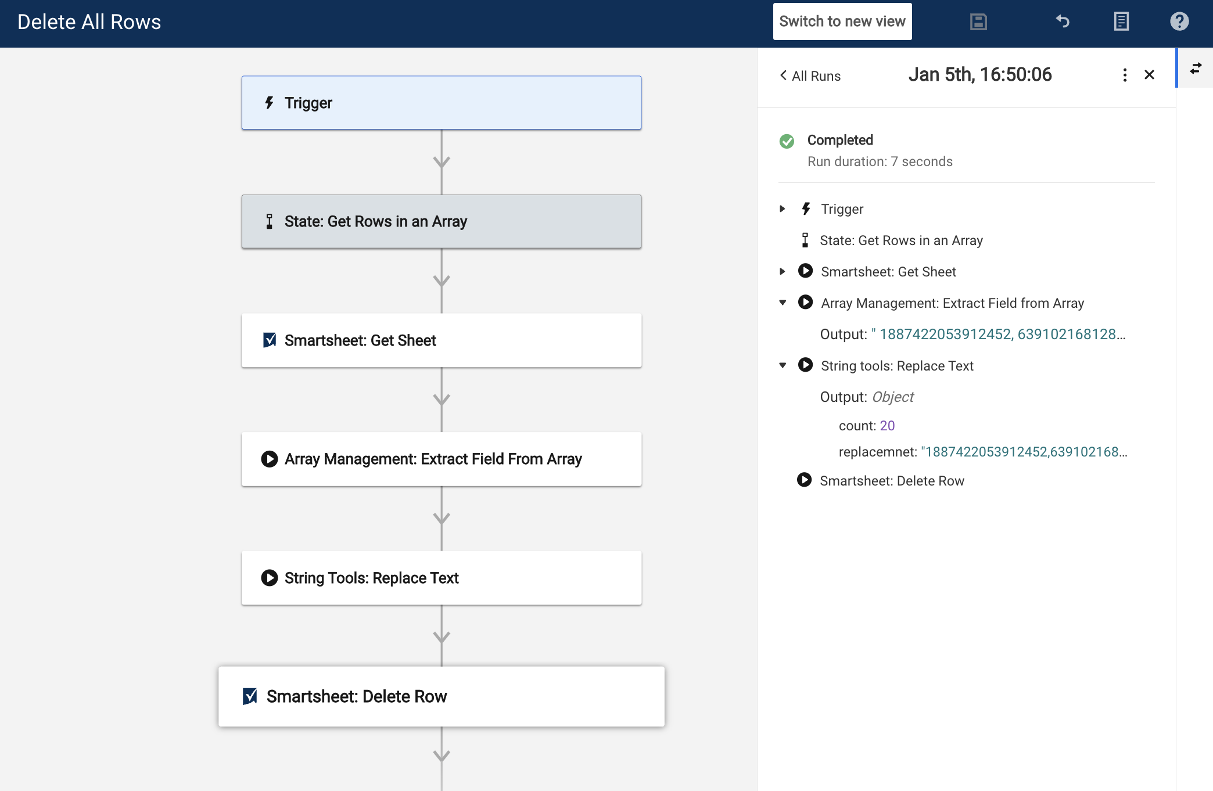Image resolution: width=1213 pixels, height=791 pixels.
Task: Click the green Completed status checkmark
Action: pos(787,141)
